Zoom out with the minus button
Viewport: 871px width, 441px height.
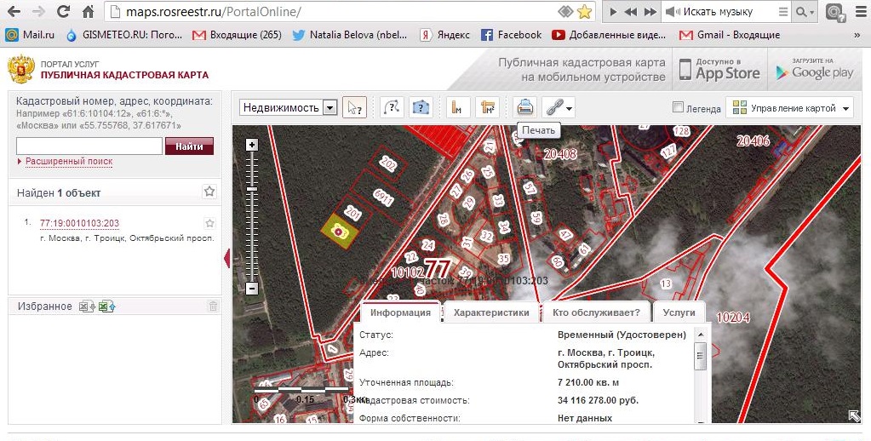(x=252, y=289)
